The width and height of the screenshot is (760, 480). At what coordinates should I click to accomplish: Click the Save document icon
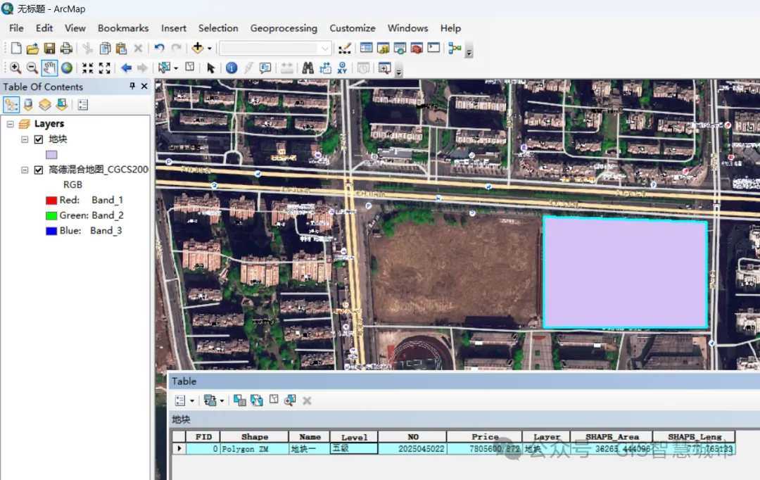pos(49,49)
